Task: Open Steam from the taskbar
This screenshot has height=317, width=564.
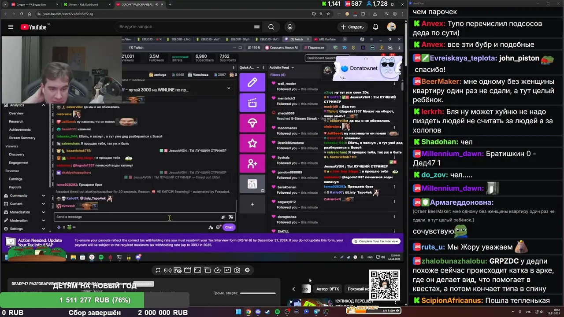Action: (267, 312)
